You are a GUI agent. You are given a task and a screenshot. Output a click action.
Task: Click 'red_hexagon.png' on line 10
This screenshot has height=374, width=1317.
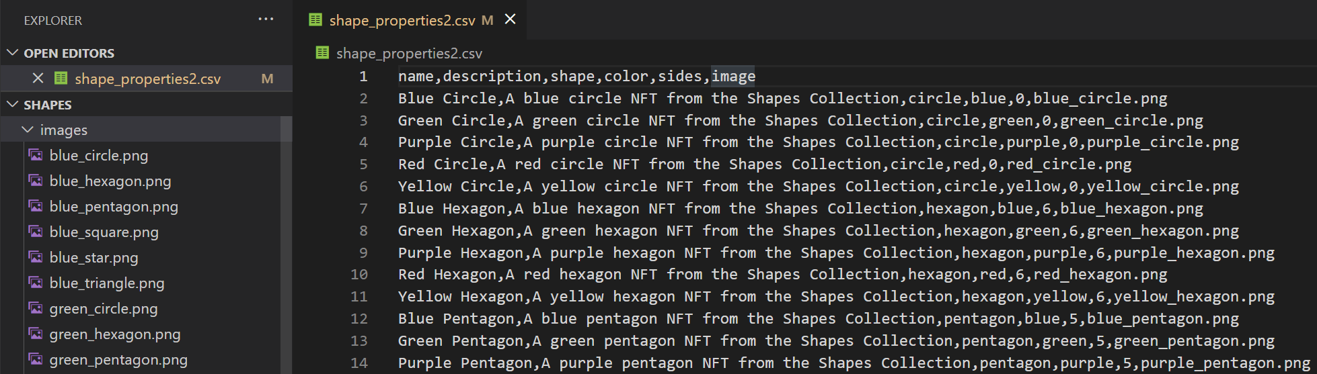tap(1100, 275)
